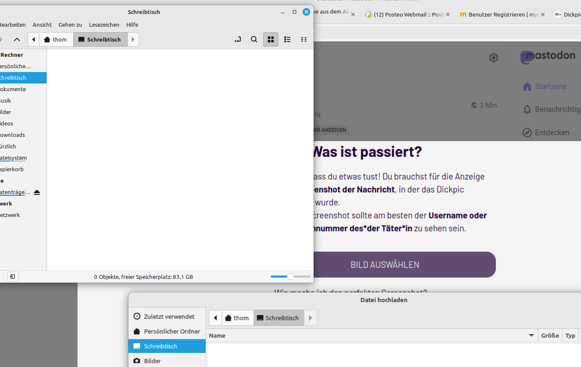The image size is (581, 367).
Task: Click Schreibtisch breadcrumb in file manager path bar
Action: point(100,39)
